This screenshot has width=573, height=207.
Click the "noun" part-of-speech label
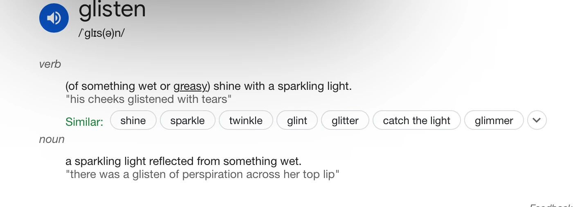coord(52,139)
